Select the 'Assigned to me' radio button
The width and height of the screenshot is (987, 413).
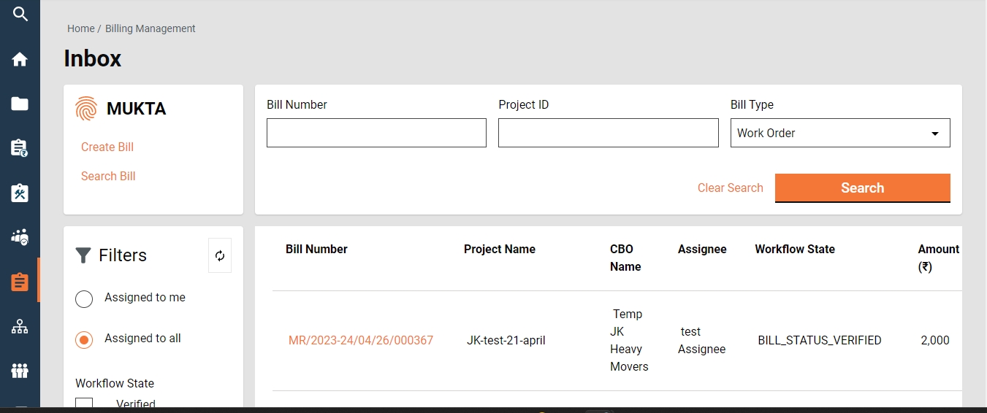tap(84, 298)
